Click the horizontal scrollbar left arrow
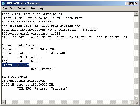The image size is (140, 106). click(x=4, y=102)
